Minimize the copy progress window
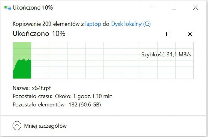The image size is (208, 137). tap(153, 7)
